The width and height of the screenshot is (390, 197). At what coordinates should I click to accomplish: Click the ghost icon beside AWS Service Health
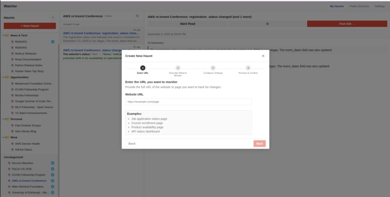(x=13, y=144)
